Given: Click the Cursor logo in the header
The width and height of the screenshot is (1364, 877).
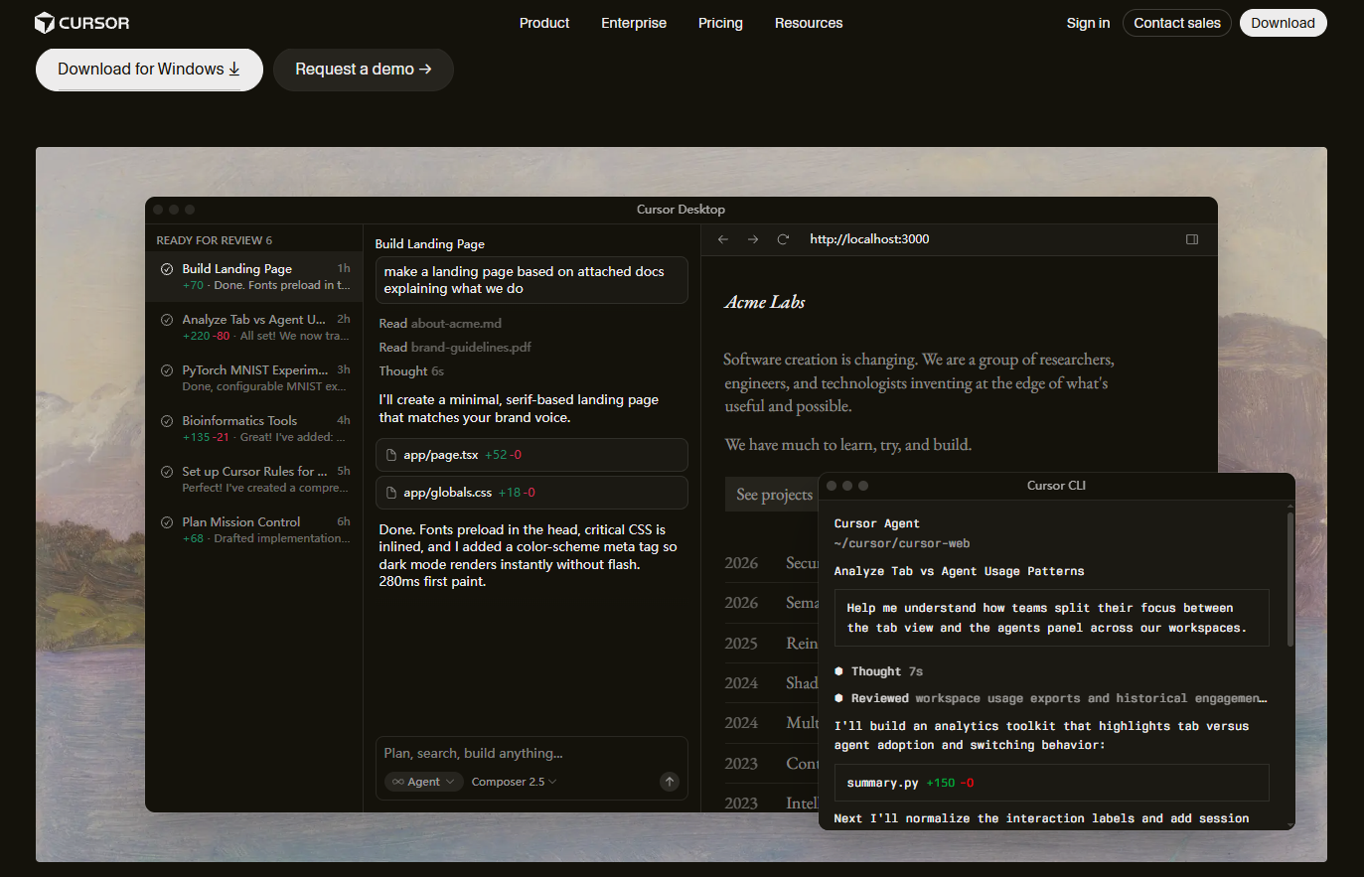Looking at the screenshot, I should [81, 23].
